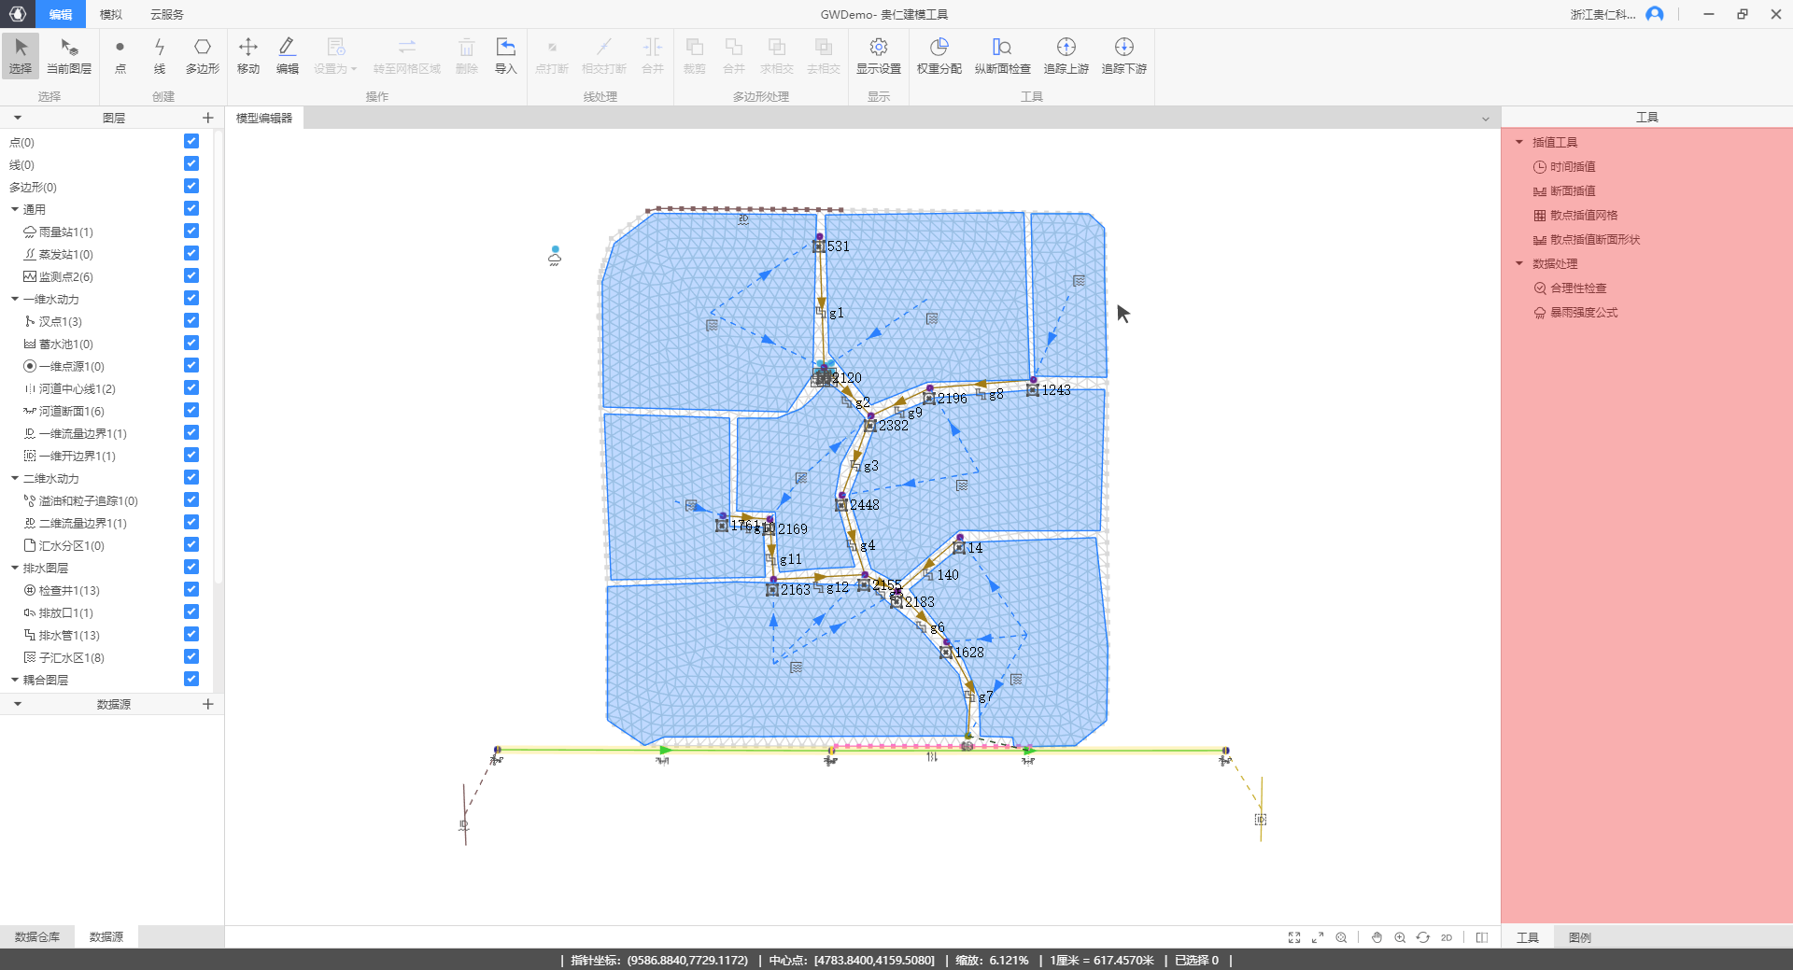This screenshot has height=970, width=1793.
Task: Uncheck the 点(0) layer checkbox
Action: [x=191, y=142]
